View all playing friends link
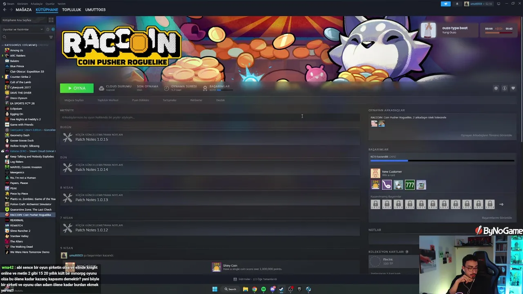Screen dimensions: 523x294 486,135
